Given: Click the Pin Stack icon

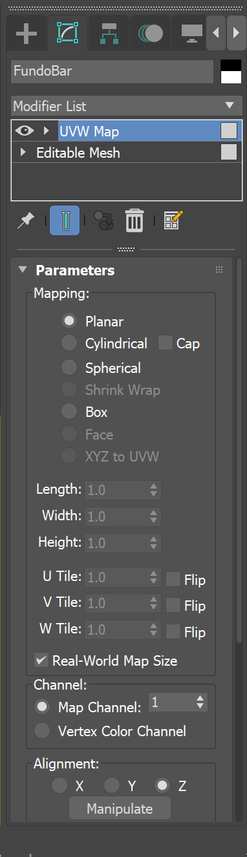Looking at the screenshot, I should point(26,220).
